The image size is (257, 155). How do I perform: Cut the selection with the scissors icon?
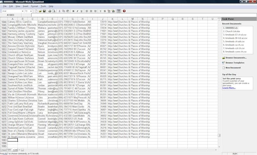[x=59, y=11]
